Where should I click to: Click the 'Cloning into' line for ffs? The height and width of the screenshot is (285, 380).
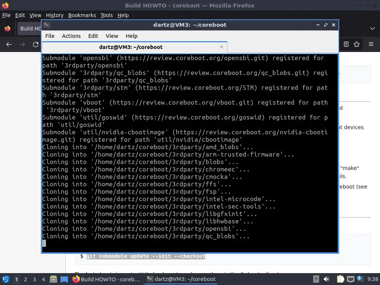(137, 184)
